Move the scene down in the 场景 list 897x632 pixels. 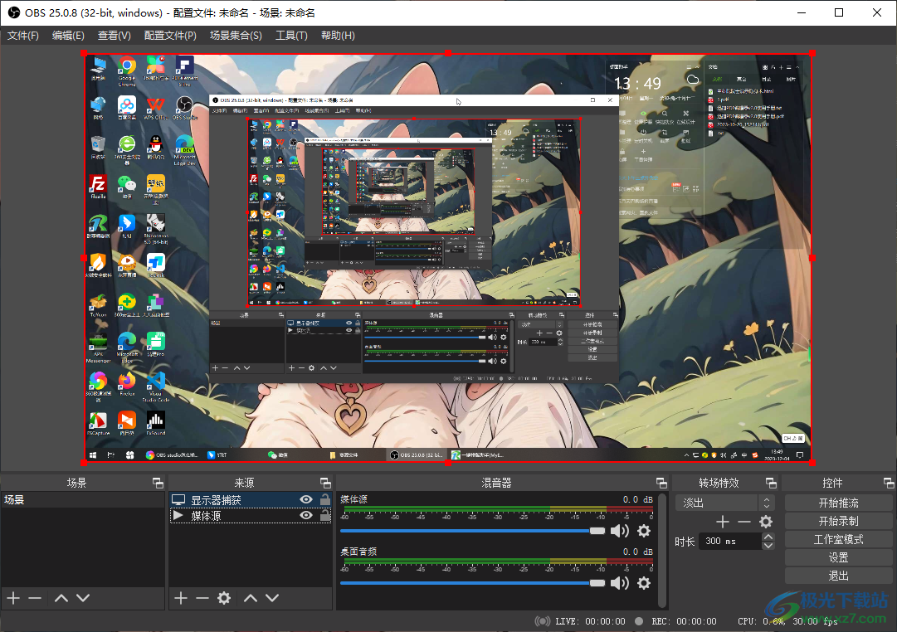(83, 598)
